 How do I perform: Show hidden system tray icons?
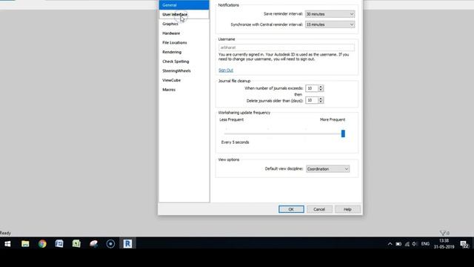coord(390,244)
